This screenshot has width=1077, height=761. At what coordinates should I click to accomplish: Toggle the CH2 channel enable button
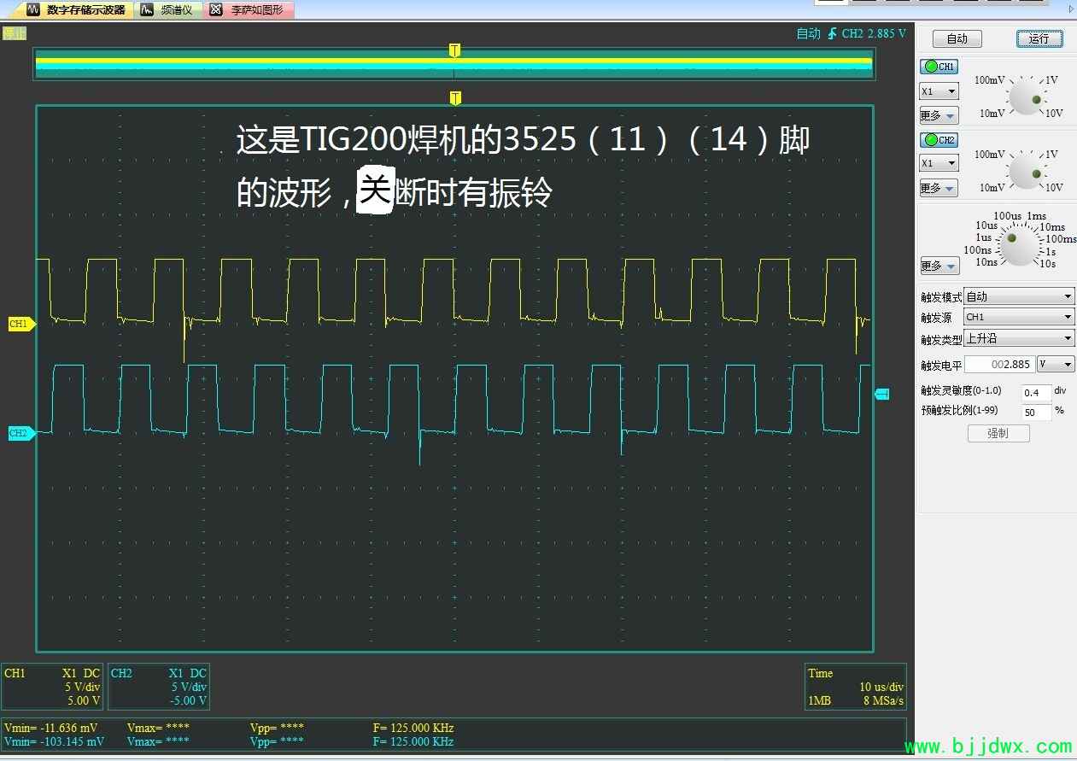click(939, 140)
